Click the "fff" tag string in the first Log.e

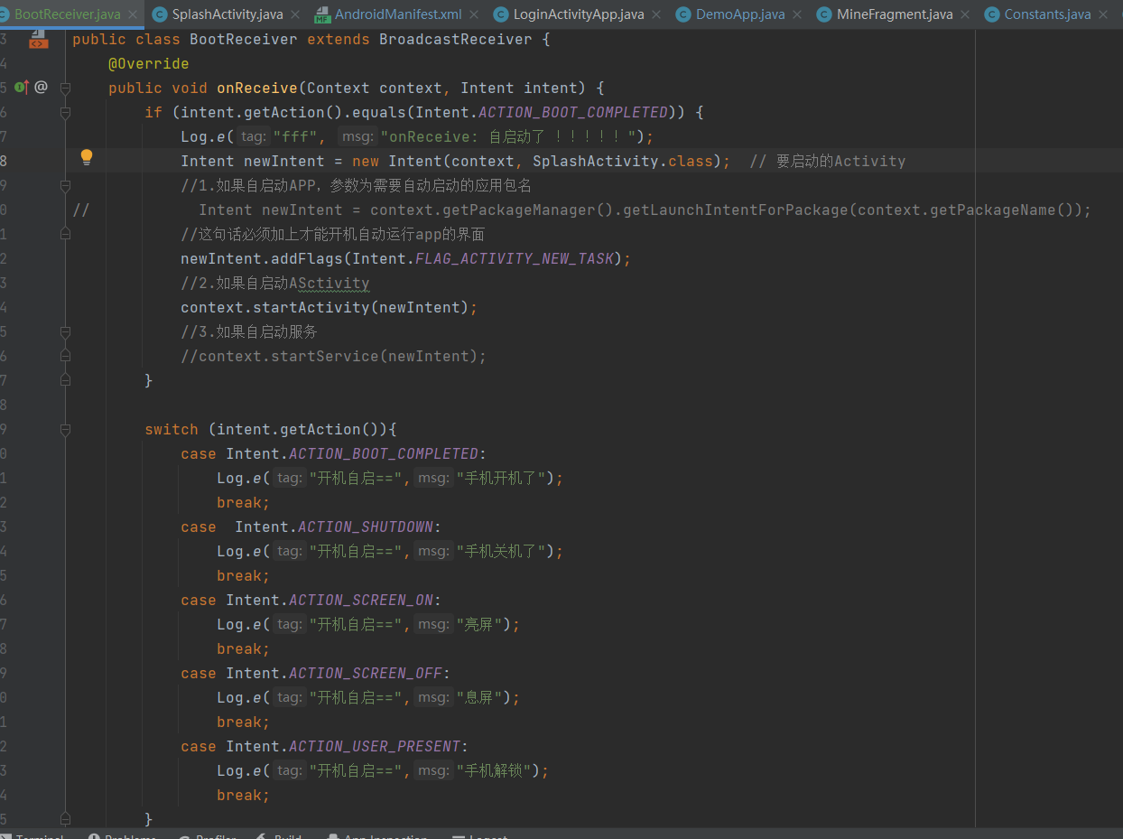point(295,137)
